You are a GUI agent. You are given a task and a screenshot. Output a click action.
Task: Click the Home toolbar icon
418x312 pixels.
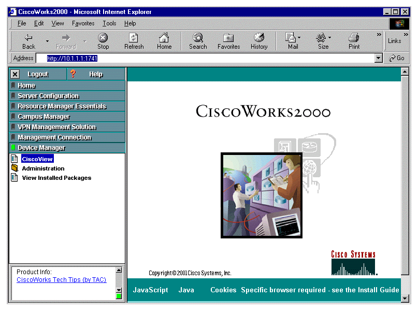point(164,38)
